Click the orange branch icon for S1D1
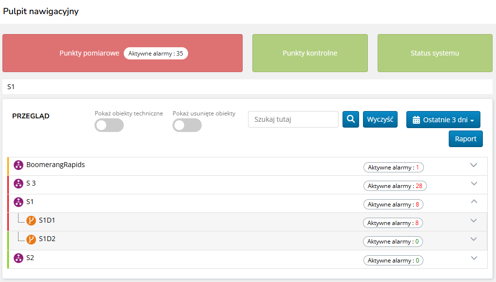 (x=31, y=221)
